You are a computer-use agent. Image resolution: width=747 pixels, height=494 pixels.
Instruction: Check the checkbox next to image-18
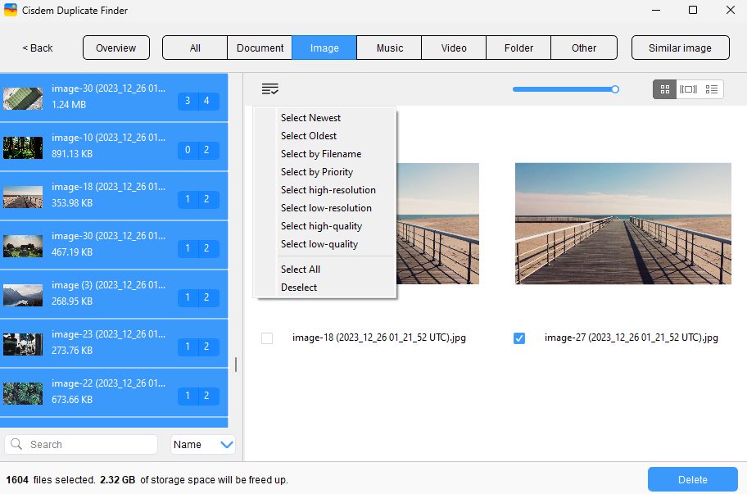266,338
